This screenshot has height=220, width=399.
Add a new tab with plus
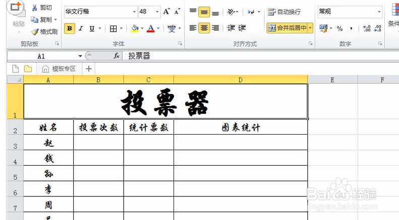pyautogui.click(x=89, y=69)
